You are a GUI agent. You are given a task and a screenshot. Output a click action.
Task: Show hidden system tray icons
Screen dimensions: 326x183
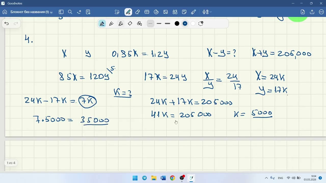coord(266,178)
